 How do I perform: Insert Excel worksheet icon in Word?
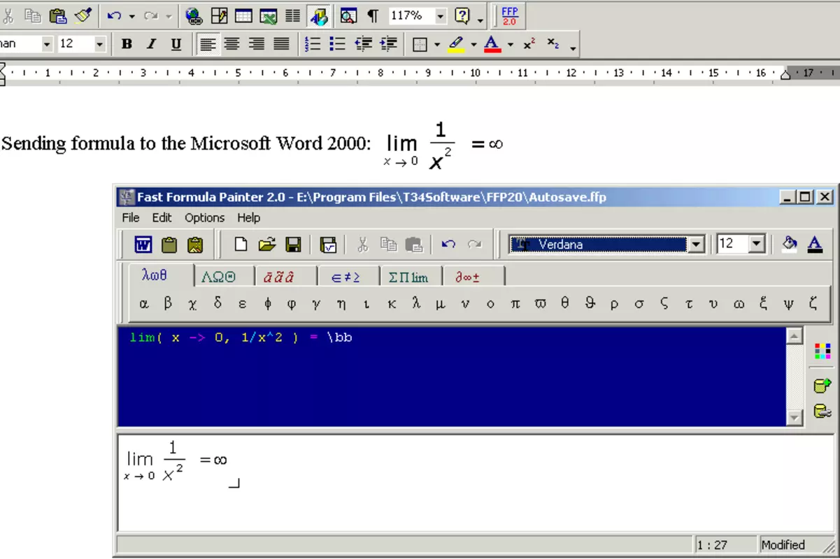coord(269,15)
